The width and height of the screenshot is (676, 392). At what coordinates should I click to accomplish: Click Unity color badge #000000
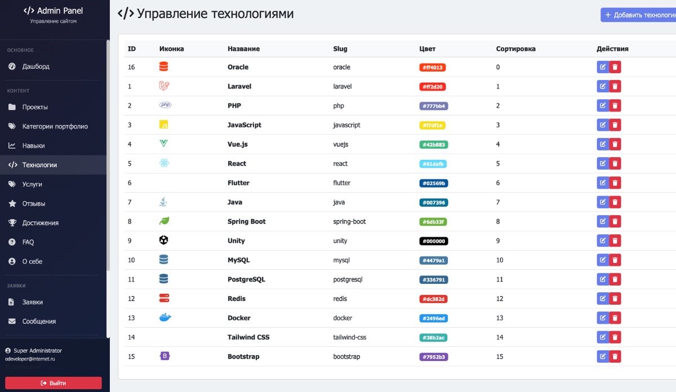(434, 240)
